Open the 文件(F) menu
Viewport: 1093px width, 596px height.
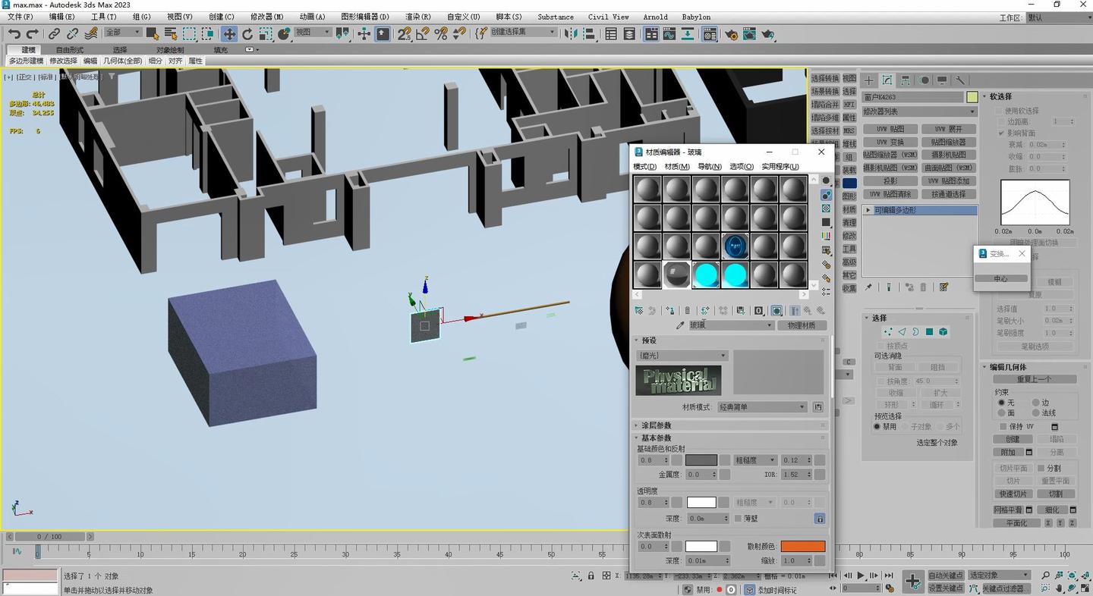click(x=20, y=17)
